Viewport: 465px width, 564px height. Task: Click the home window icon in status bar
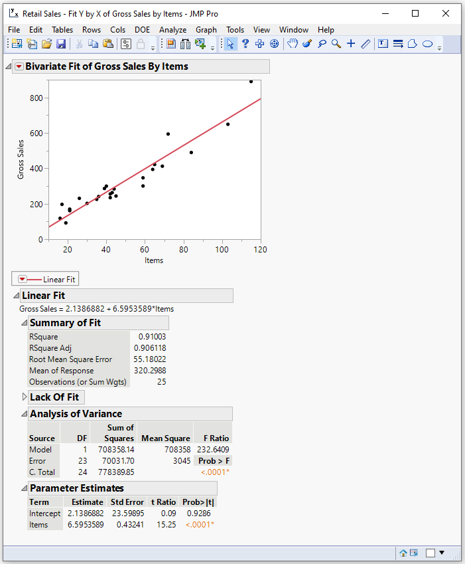tap(403, 553)
